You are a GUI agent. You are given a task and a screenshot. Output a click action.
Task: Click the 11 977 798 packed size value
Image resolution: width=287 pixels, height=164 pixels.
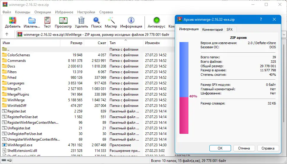[x=268, y=70]
